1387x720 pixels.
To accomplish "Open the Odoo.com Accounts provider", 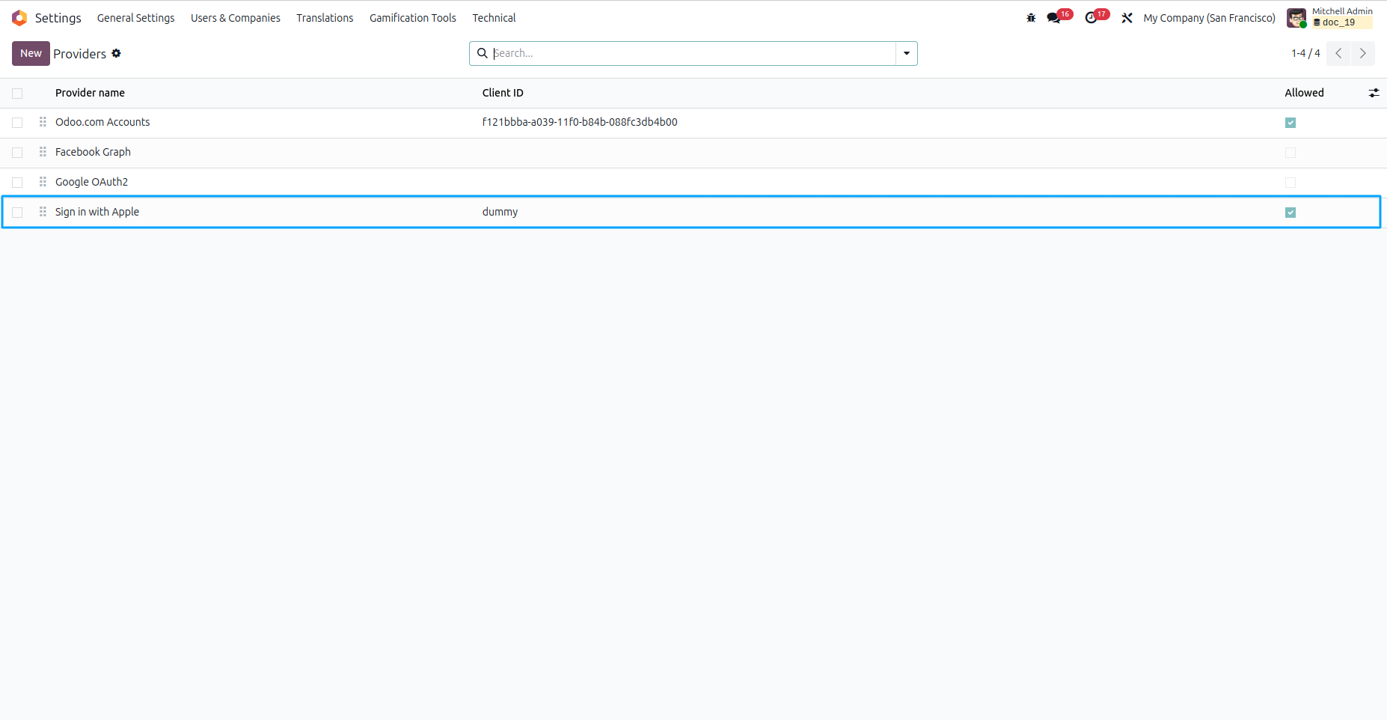I will click(x=102, y=122).
